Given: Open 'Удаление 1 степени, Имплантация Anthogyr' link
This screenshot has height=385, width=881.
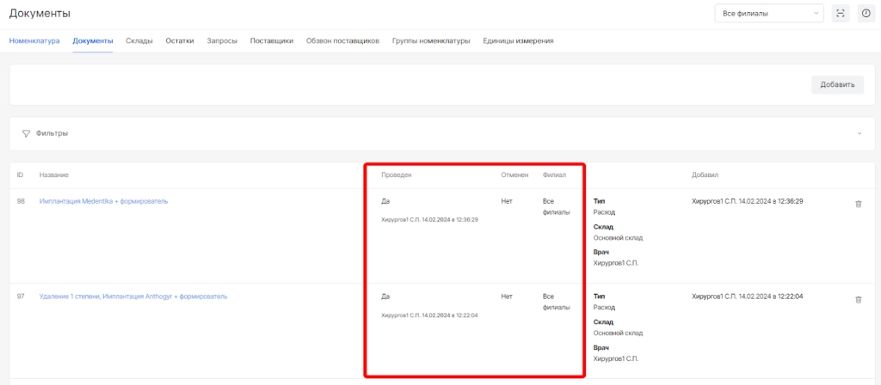Looking at the screenshot, I should pos(133,296).
